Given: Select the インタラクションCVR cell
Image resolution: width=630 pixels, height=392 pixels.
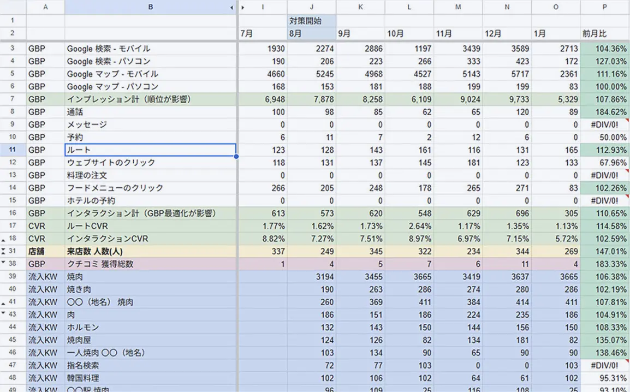Looking at the screenshot, I should pyautogui.click(x=150, y=239).
